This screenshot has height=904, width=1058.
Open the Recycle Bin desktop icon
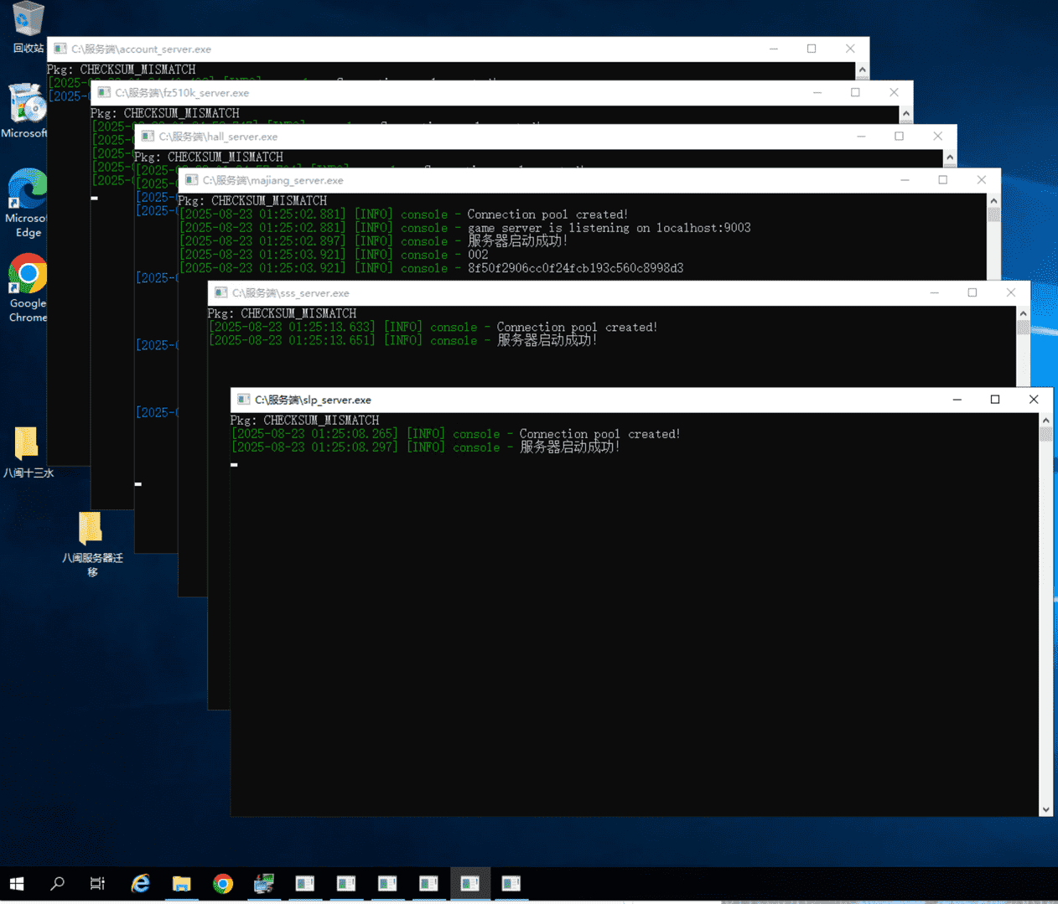28,27
